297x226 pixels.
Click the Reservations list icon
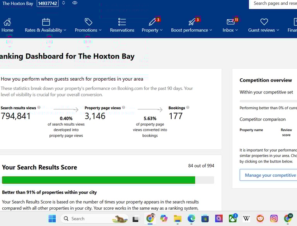coord(122,22)
